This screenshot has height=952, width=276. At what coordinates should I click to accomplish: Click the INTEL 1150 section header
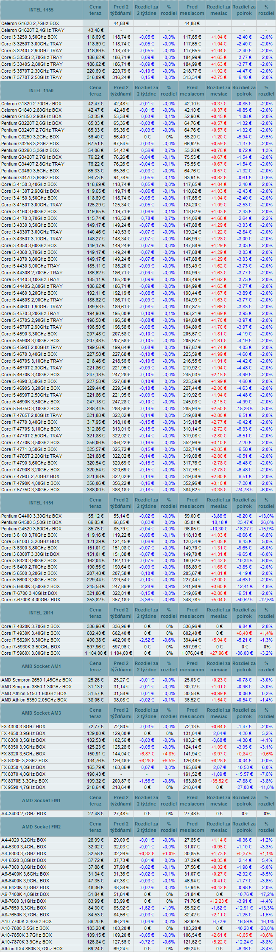(41, 90)
